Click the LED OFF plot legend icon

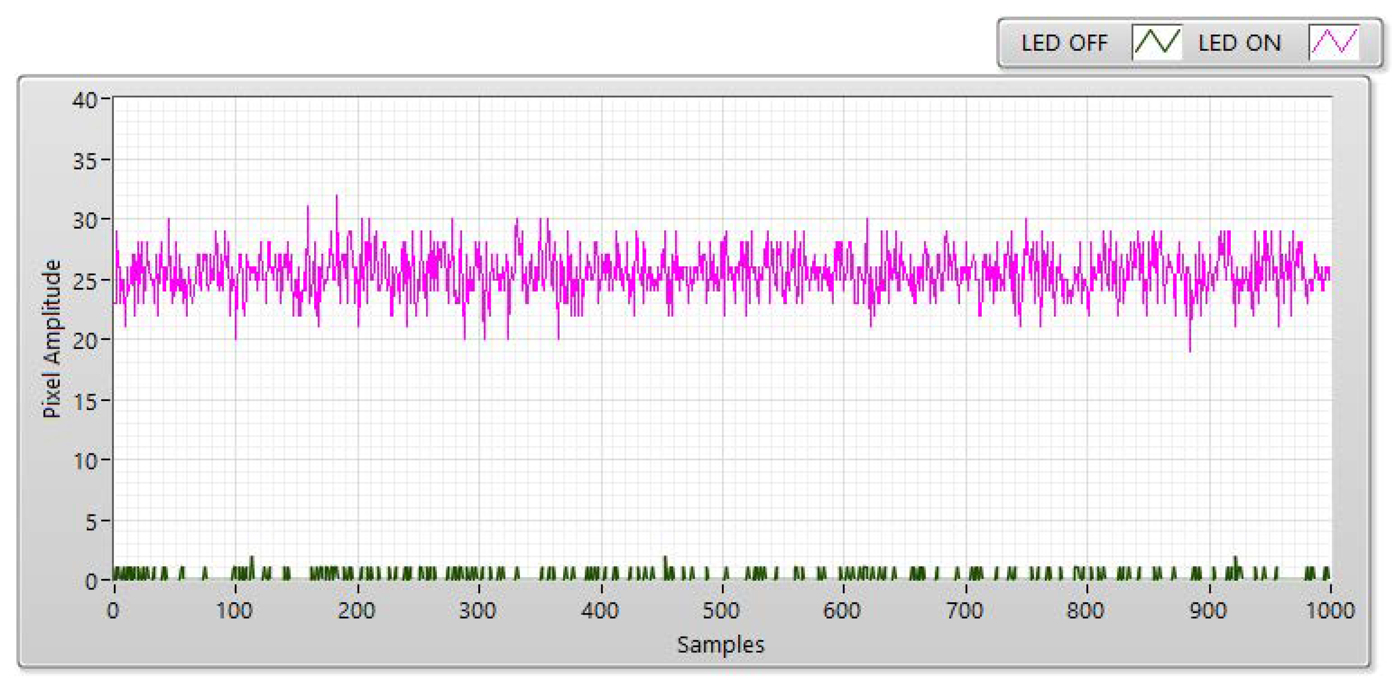[x=1156, y=42]
